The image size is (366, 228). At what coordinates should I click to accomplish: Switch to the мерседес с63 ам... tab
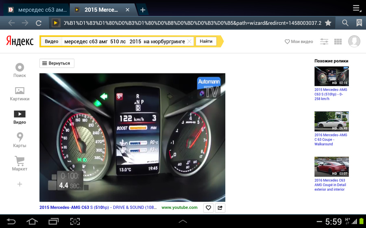click(37, 10)
